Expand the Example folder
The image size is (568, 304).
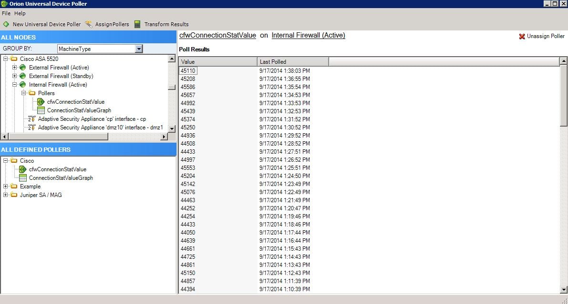5,186
